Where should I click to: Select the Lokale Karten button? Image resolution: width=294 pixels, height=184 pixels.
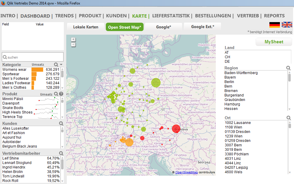click(85, 27)
